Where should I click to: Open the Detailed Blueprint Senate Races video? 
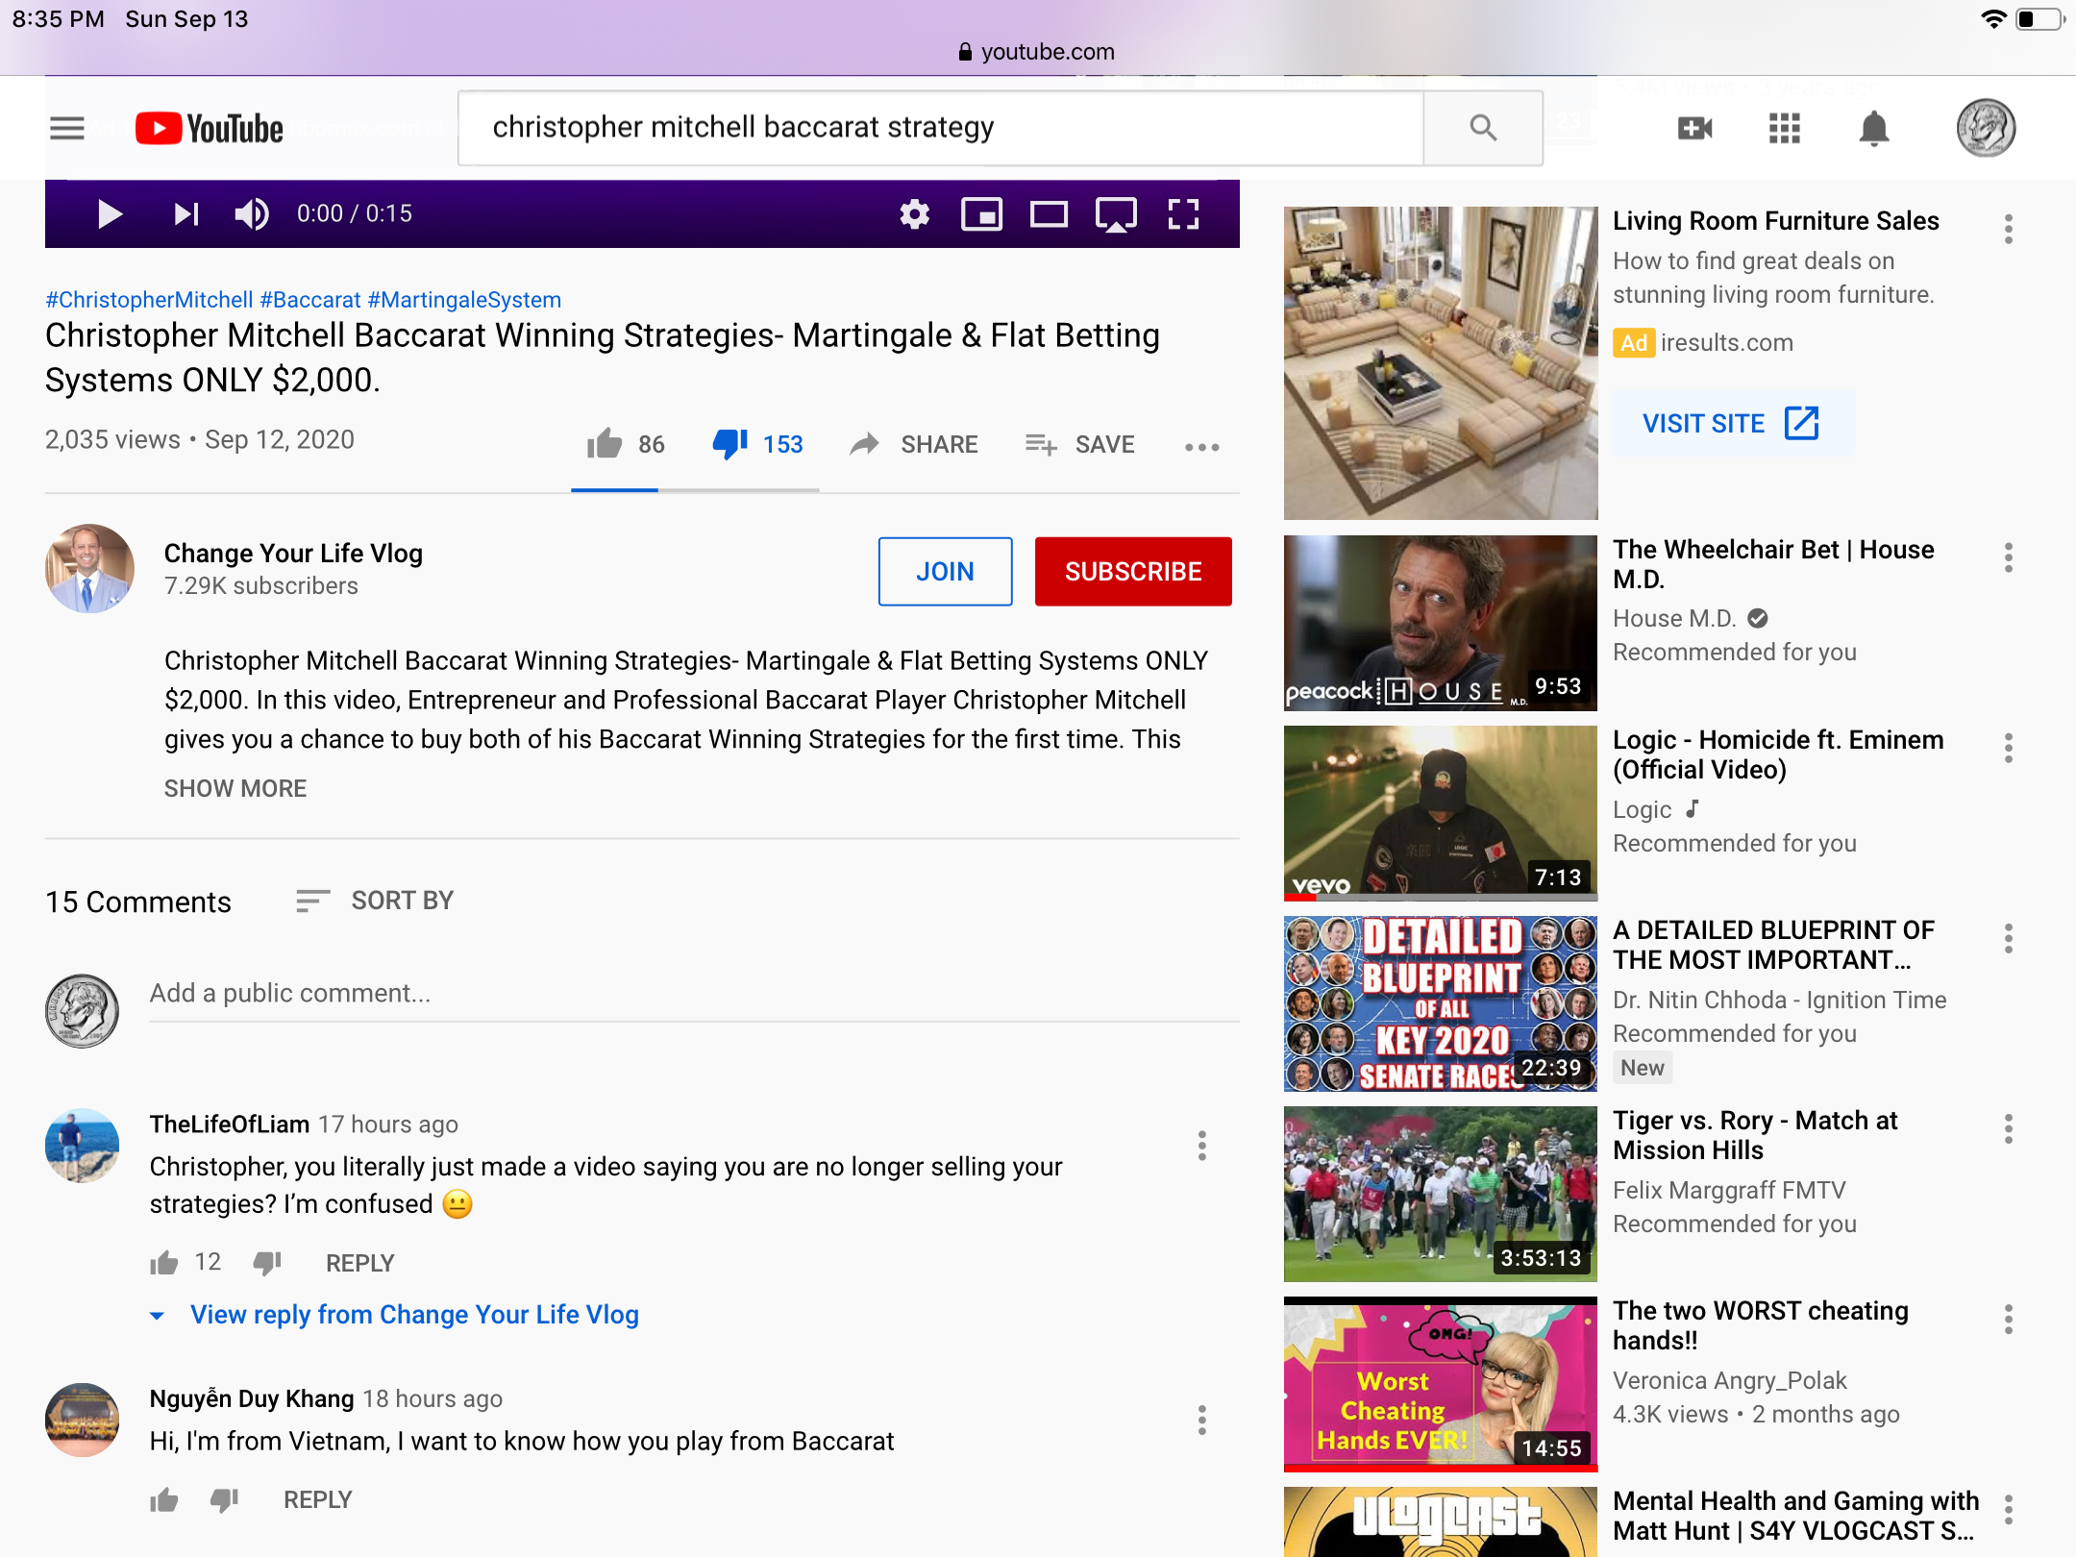[1441, 1003]
